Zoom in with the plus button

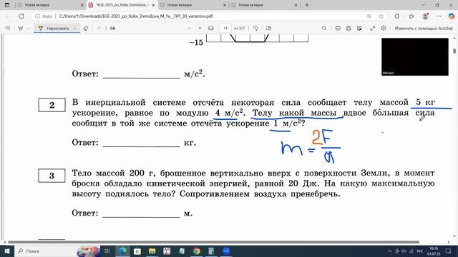[200, 29]
